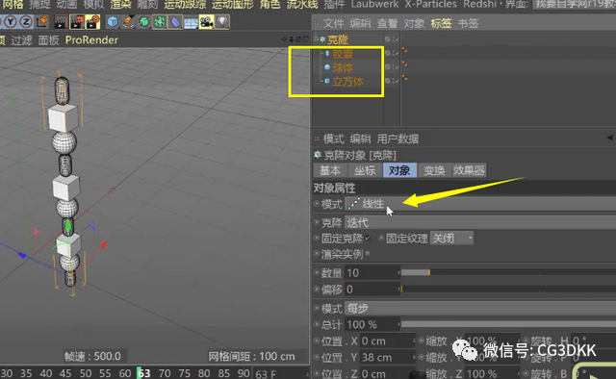Open the green subdivision generator icon
The image size is (616, 379).
[x=144, y=22]
